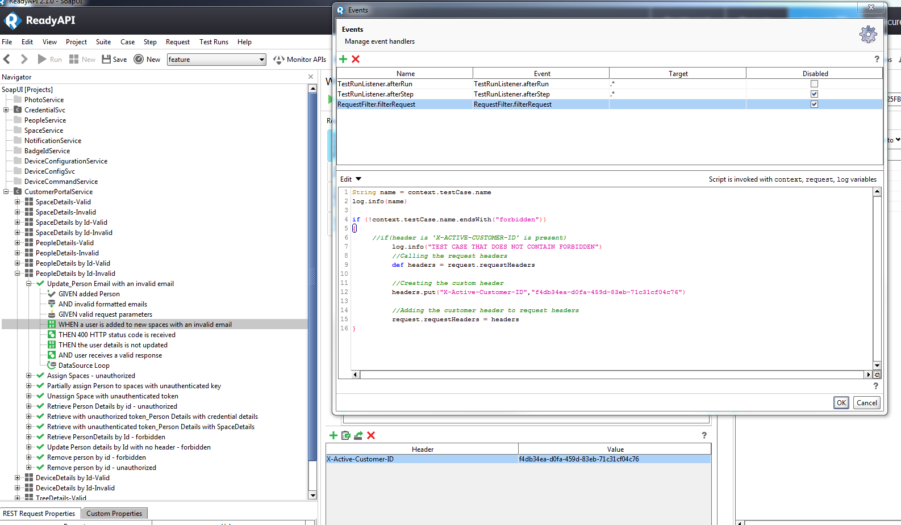The width and height of the screenshot is (901, 525).
Task: Click the back navigation arrow in toolbar
Action: [x=7, y=59]
